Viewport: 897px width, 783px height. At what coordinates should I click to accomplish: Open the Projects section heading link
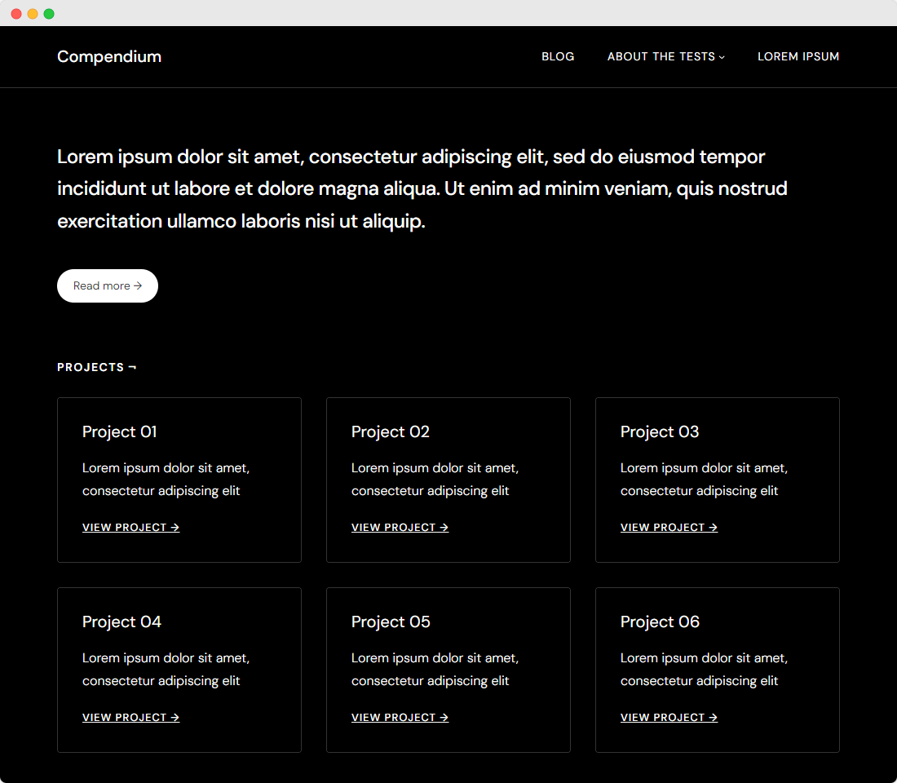coord(97,367)
